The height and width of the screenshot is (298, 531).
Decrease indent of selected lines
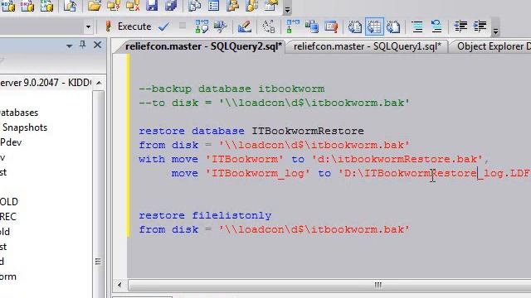point(460,26)
